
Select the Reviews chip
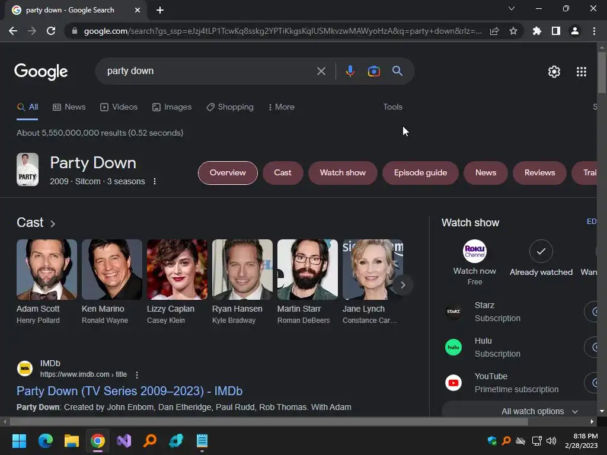(x=539, y=173)
